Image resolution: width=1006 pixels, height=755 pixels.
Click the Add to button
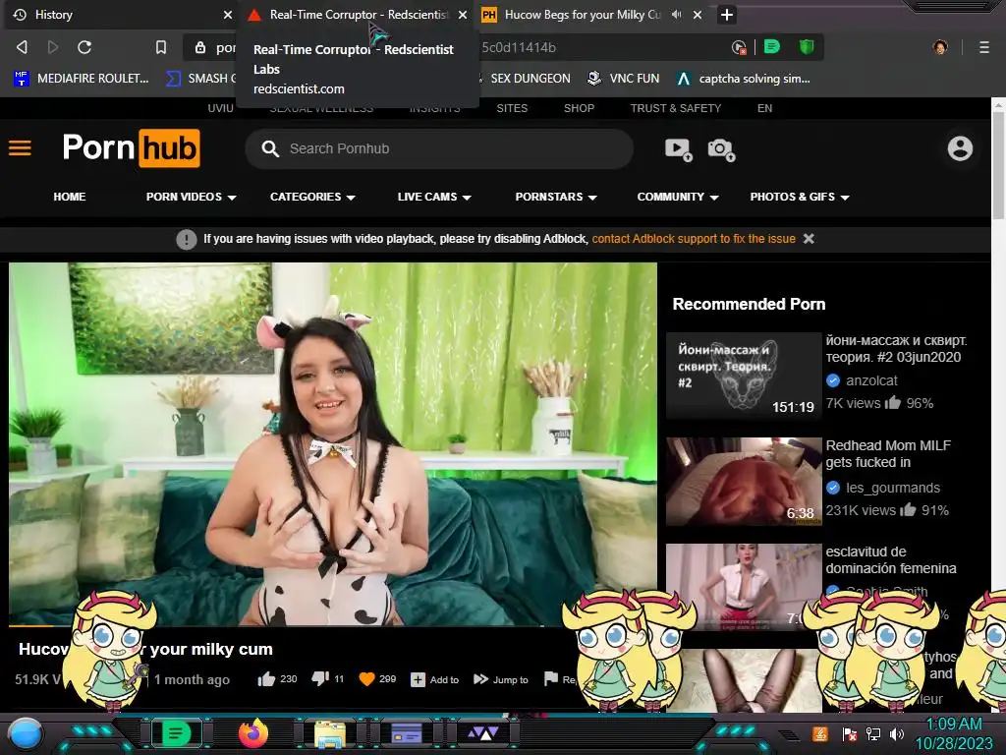pos(434,679)
